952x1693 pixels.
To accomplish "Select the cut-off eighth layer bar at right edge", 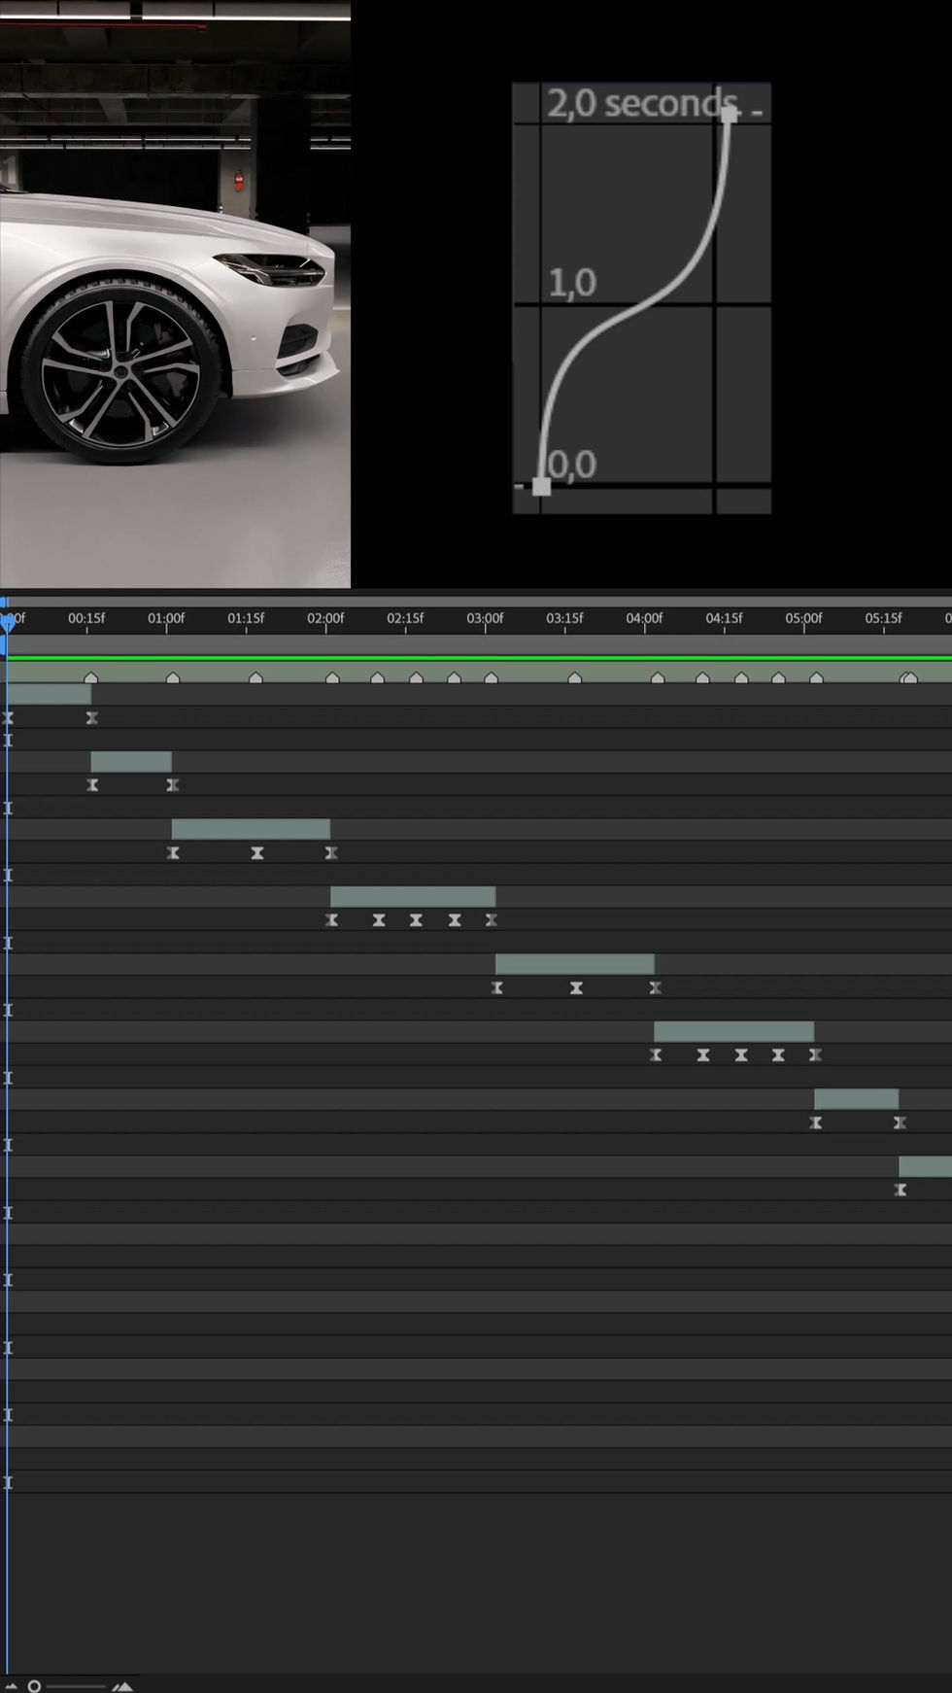I will [926, 1166].
